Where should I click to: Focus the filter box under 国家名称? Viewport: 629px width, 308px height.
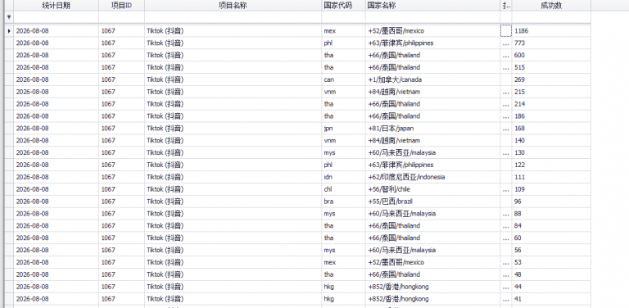[x=432, y=17]
